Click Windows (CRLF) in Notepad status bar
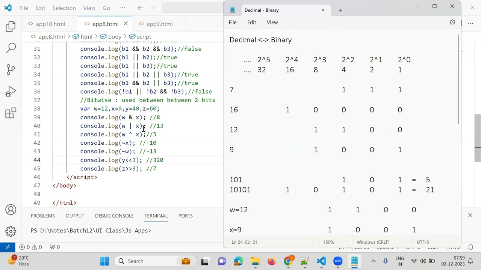 pos(373,242)
